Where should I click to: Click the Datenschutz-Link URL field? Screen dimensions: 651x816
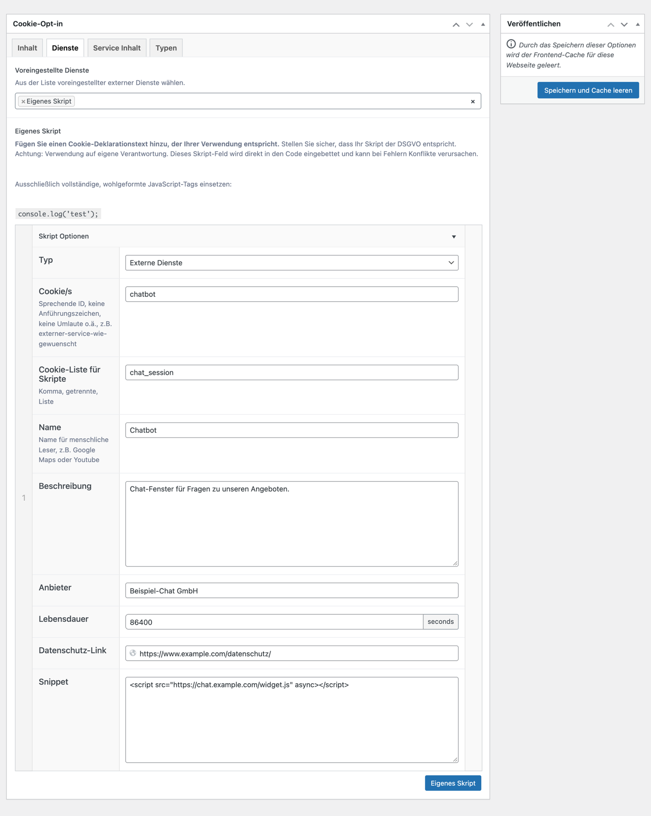tap(292, 653)
